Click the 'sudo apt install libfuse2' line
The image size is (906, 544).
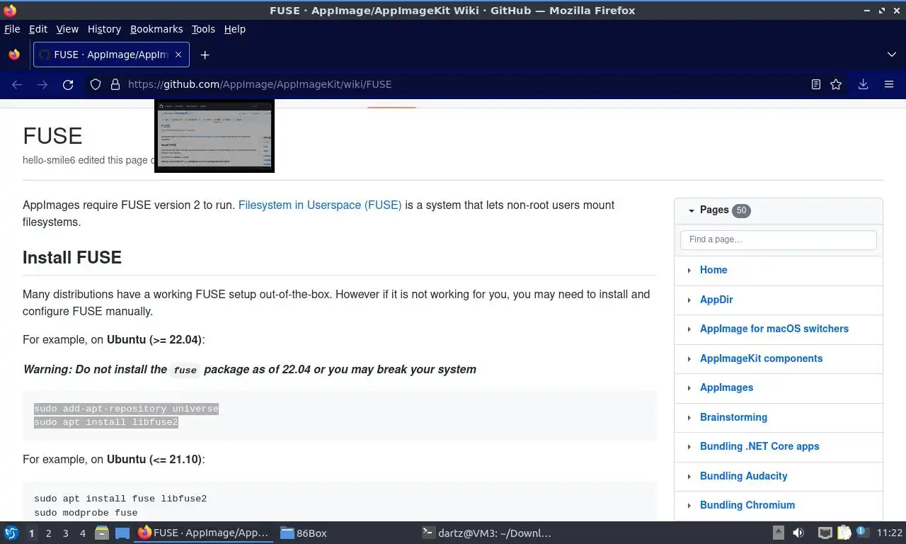point(106,422)
